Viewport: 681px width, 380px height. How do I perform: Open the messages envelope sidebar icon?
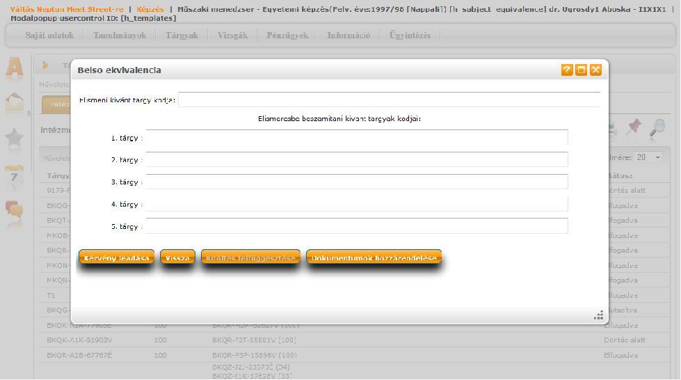pyautogui.click(x=15, y=103)
